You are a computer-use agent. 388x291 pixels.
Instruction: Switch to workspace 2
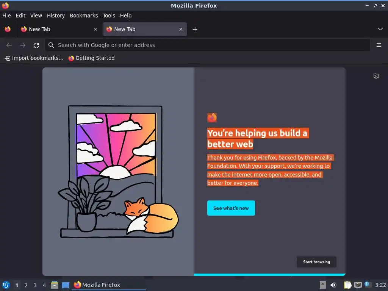pyautogui.click(x=26, y=285)
